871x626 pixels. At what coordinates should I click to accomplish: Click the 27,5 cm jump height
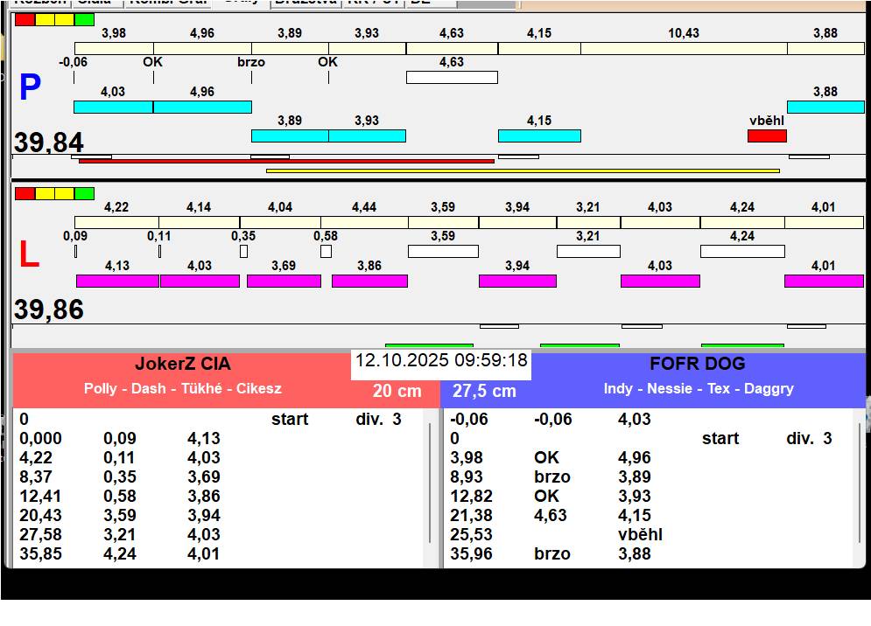pos(484,391)
